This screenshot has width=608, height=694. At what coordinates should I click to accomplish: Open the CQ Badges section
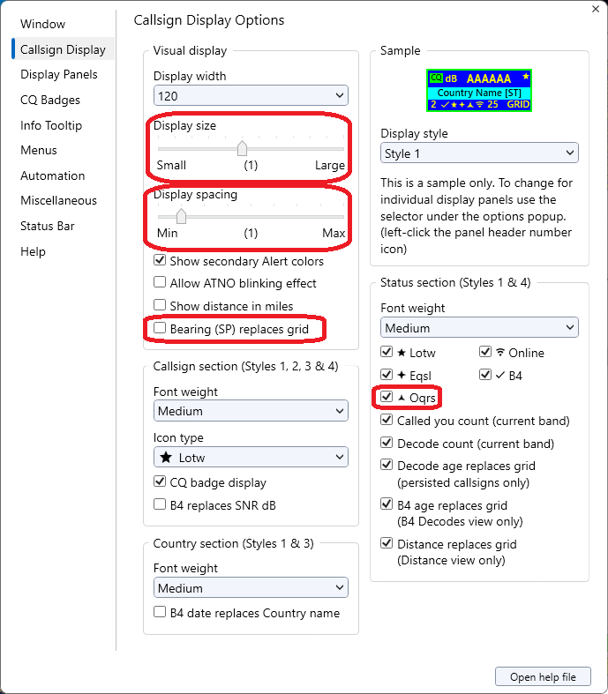pos(50,100)
